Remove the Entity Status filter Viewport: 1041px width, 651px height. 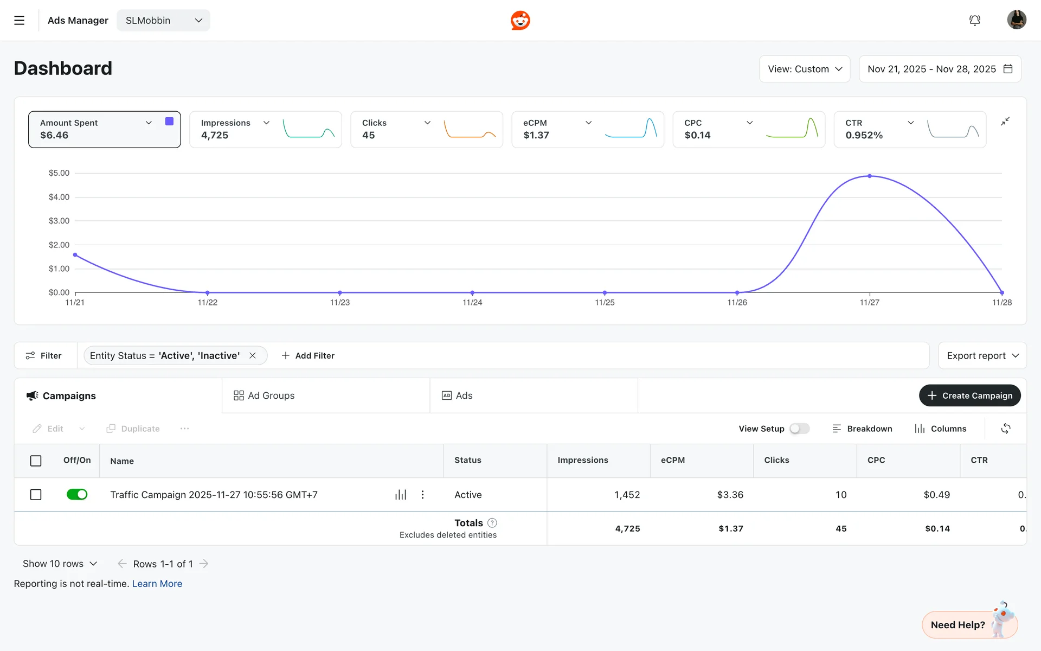tap(253, 356)
